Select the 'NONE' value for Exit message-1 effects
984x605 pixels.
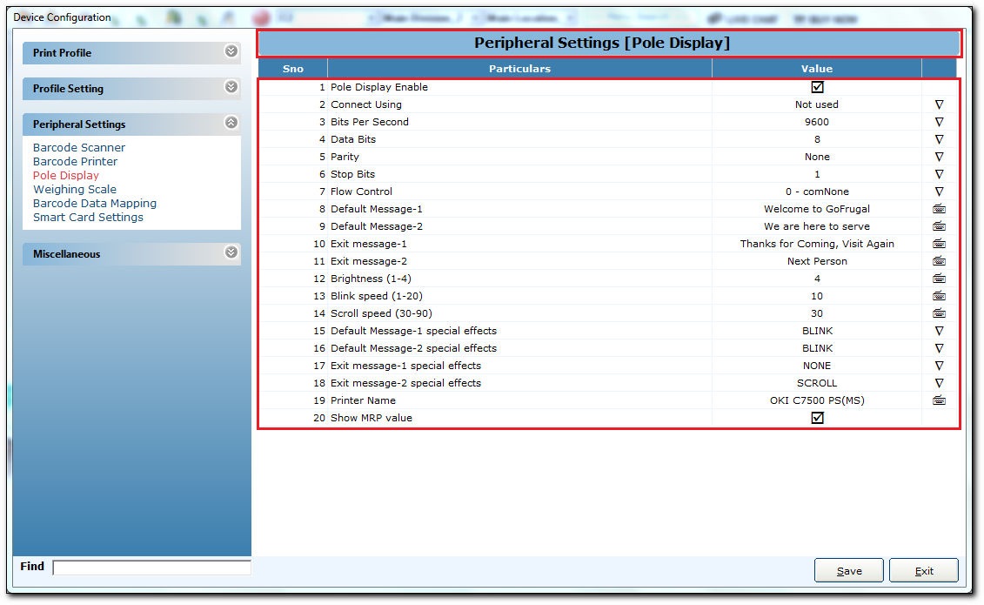[816, 366]
